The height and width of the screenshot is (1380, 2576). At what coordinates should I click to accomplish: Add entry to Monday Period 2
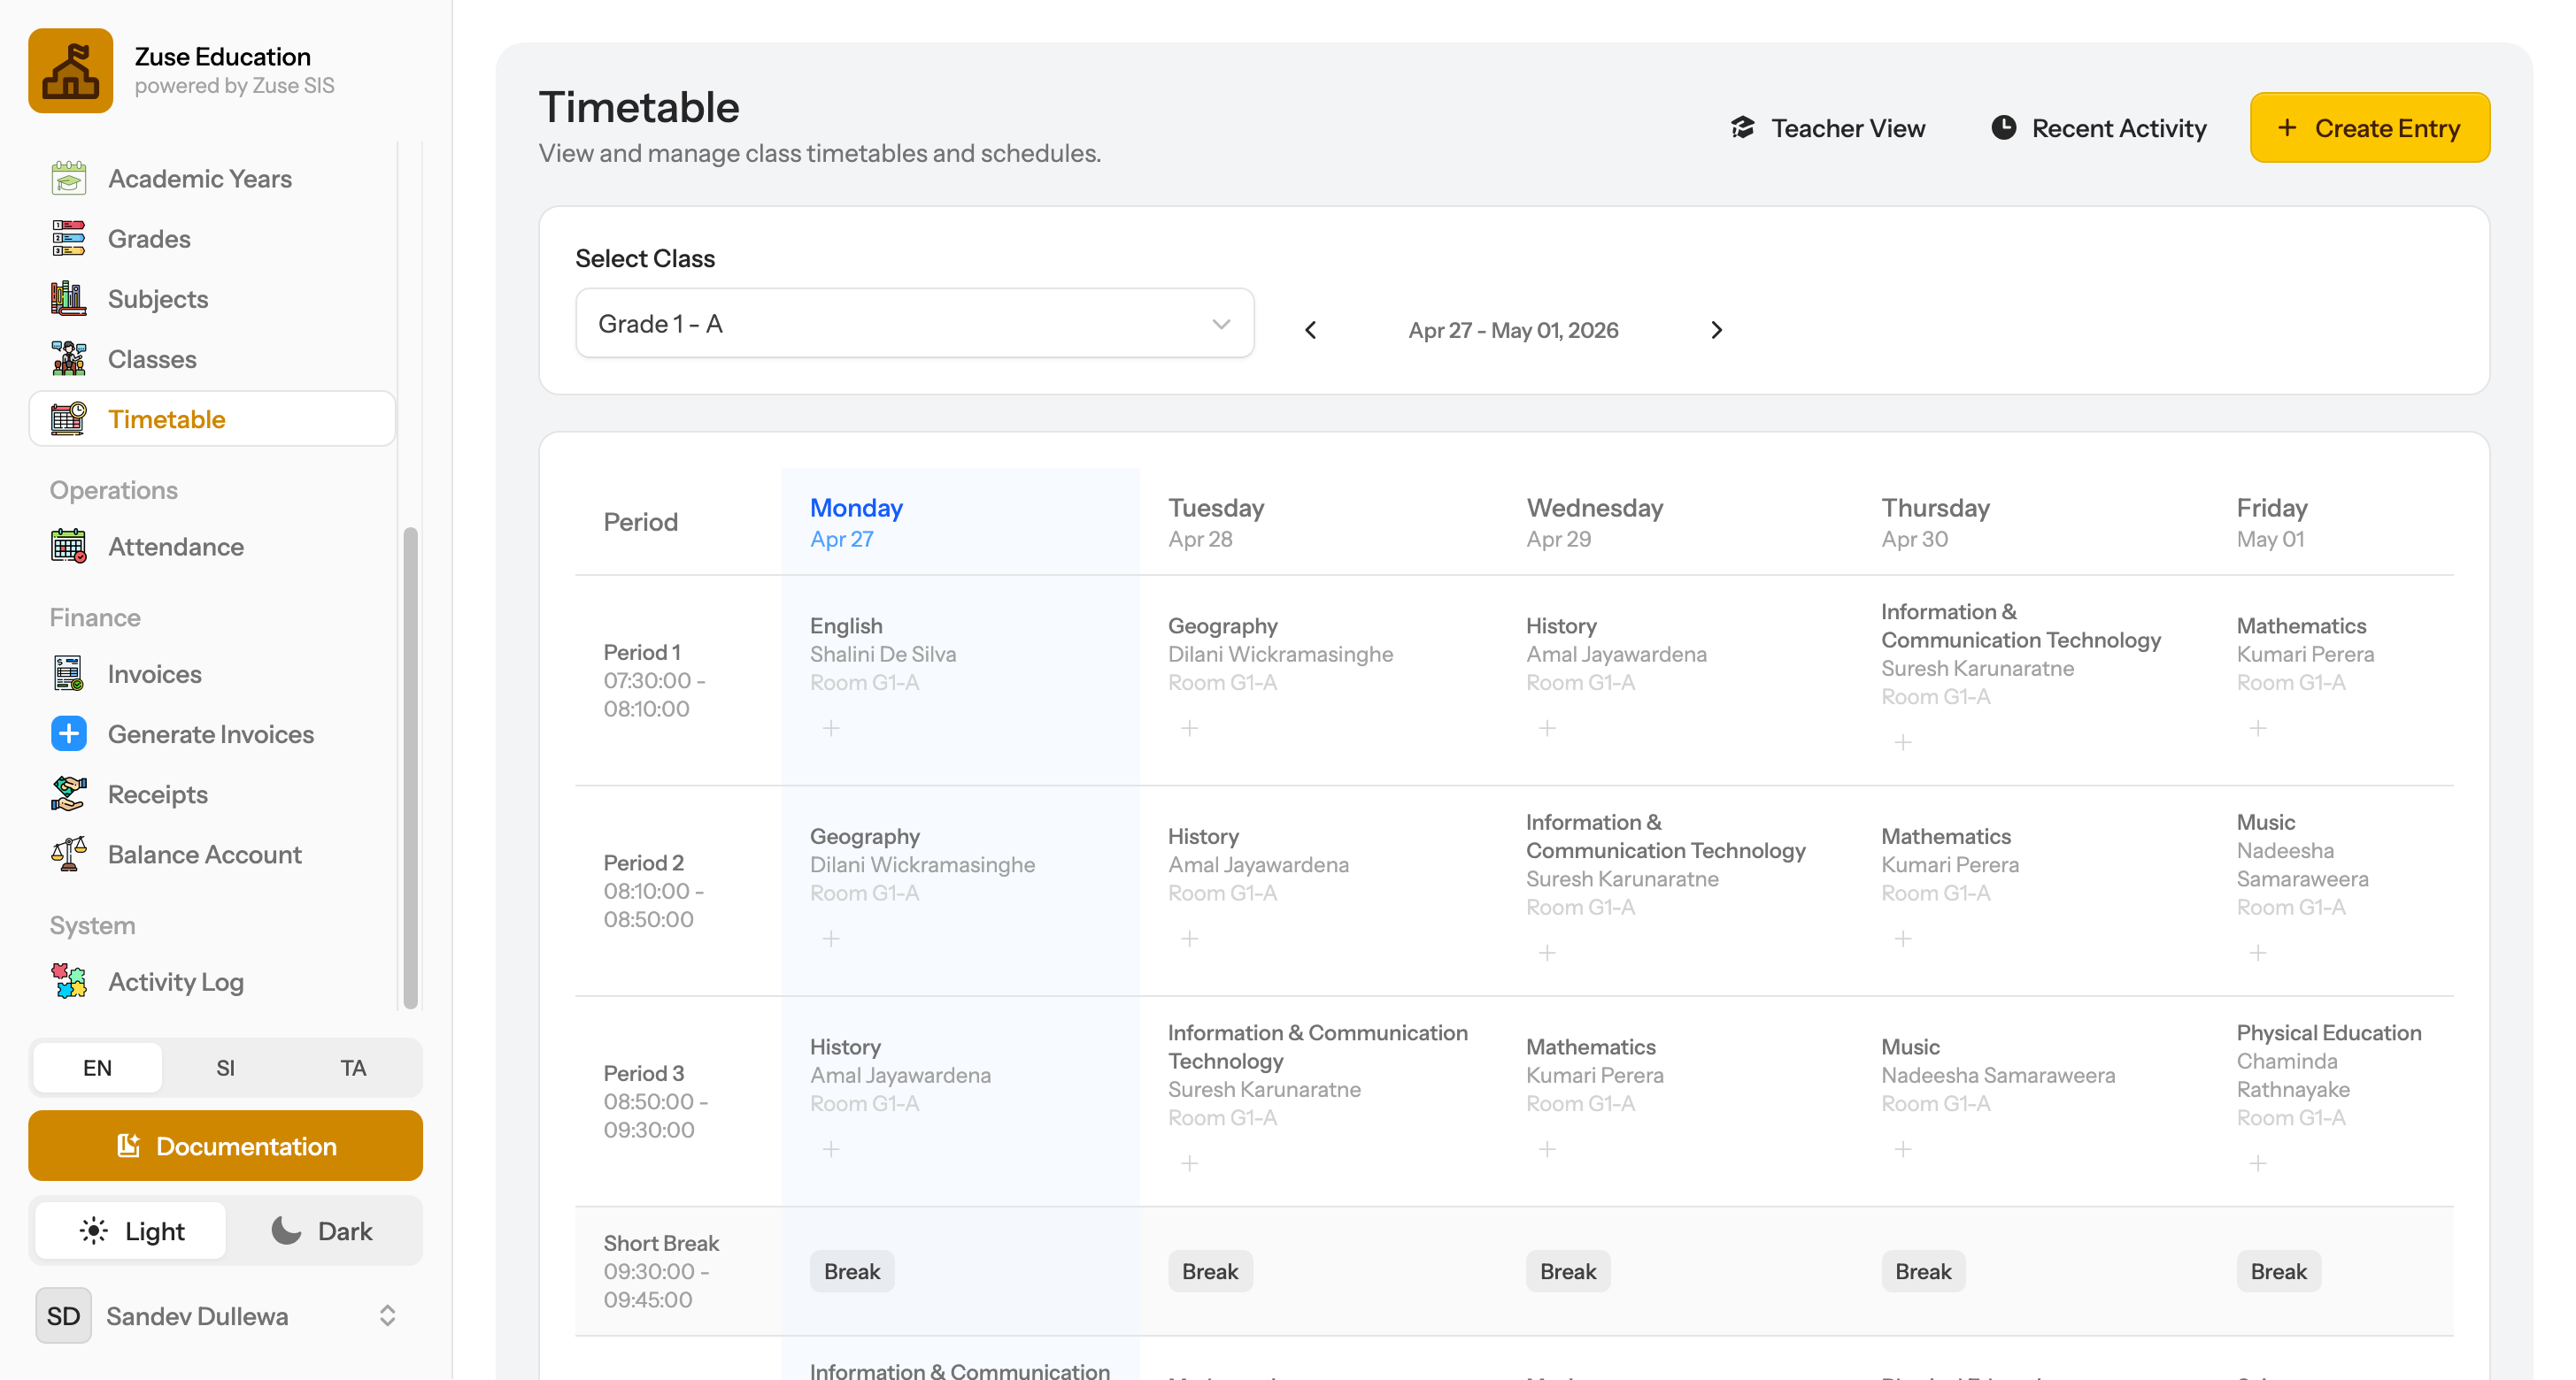coord(831,939)
